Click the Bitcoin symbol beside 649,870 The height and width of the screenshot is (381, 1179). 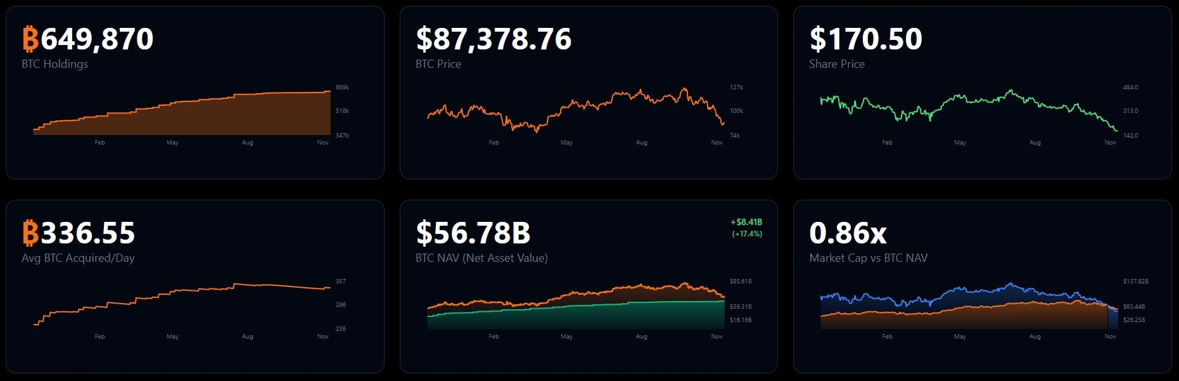(30, 39)
